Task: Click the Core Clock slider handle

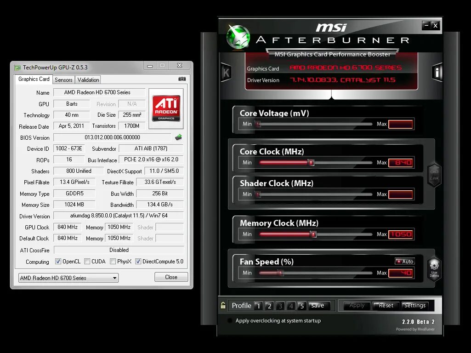Action: point(311,163)
